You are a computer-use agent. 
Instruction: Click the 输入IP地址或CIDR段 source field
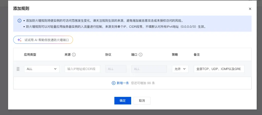(82, 69)
